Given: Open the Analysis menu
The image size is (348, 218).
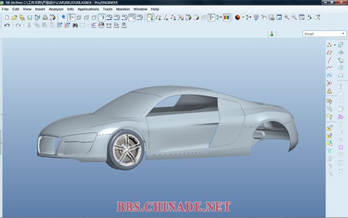Looking at the screenshot, I should tap(56, 9).
